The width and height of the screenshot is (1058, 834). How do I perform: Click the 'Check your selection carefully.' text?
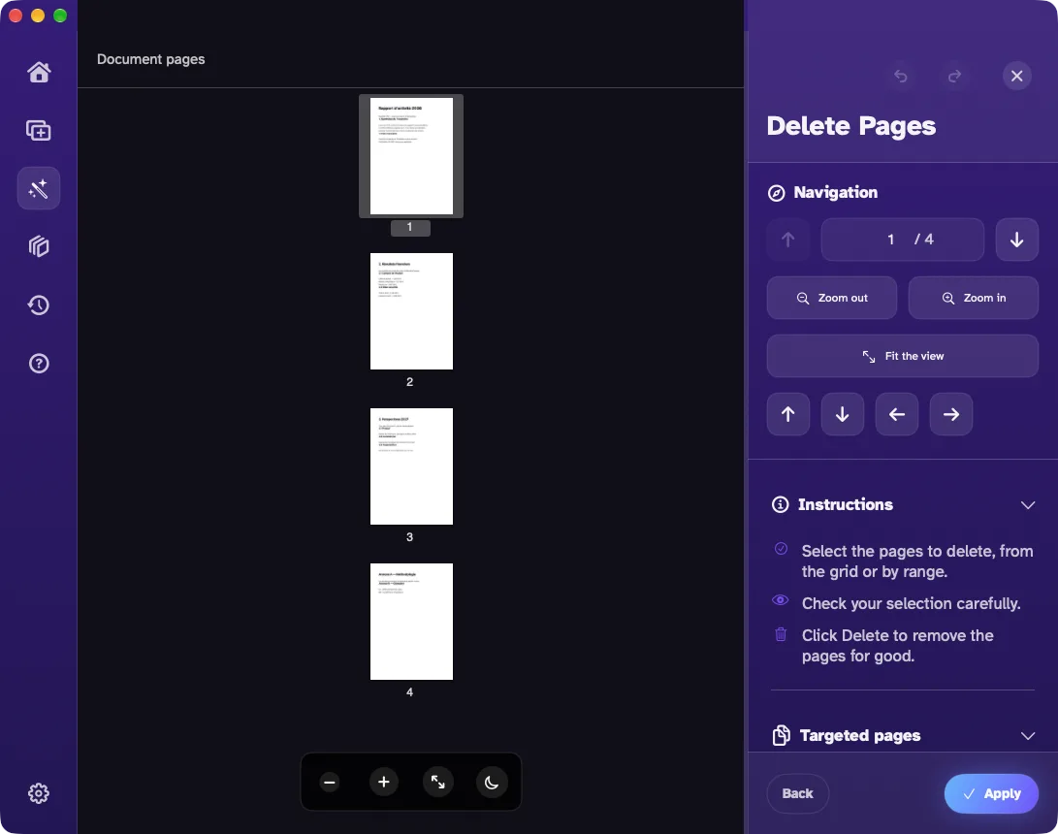coord(911,603)
